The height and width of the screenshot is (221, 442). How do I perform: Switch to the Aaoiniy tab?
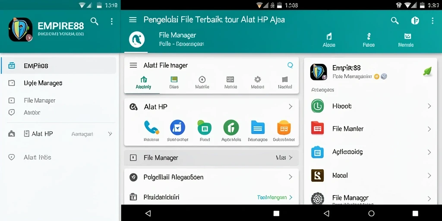pyautogui.click(x=143, y=82)
